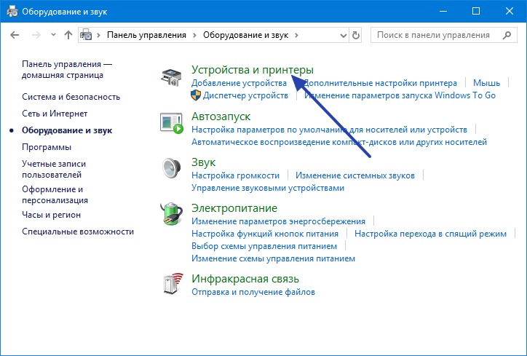Click the search magnifier icon
527x356 pixels.
(507, 35)
